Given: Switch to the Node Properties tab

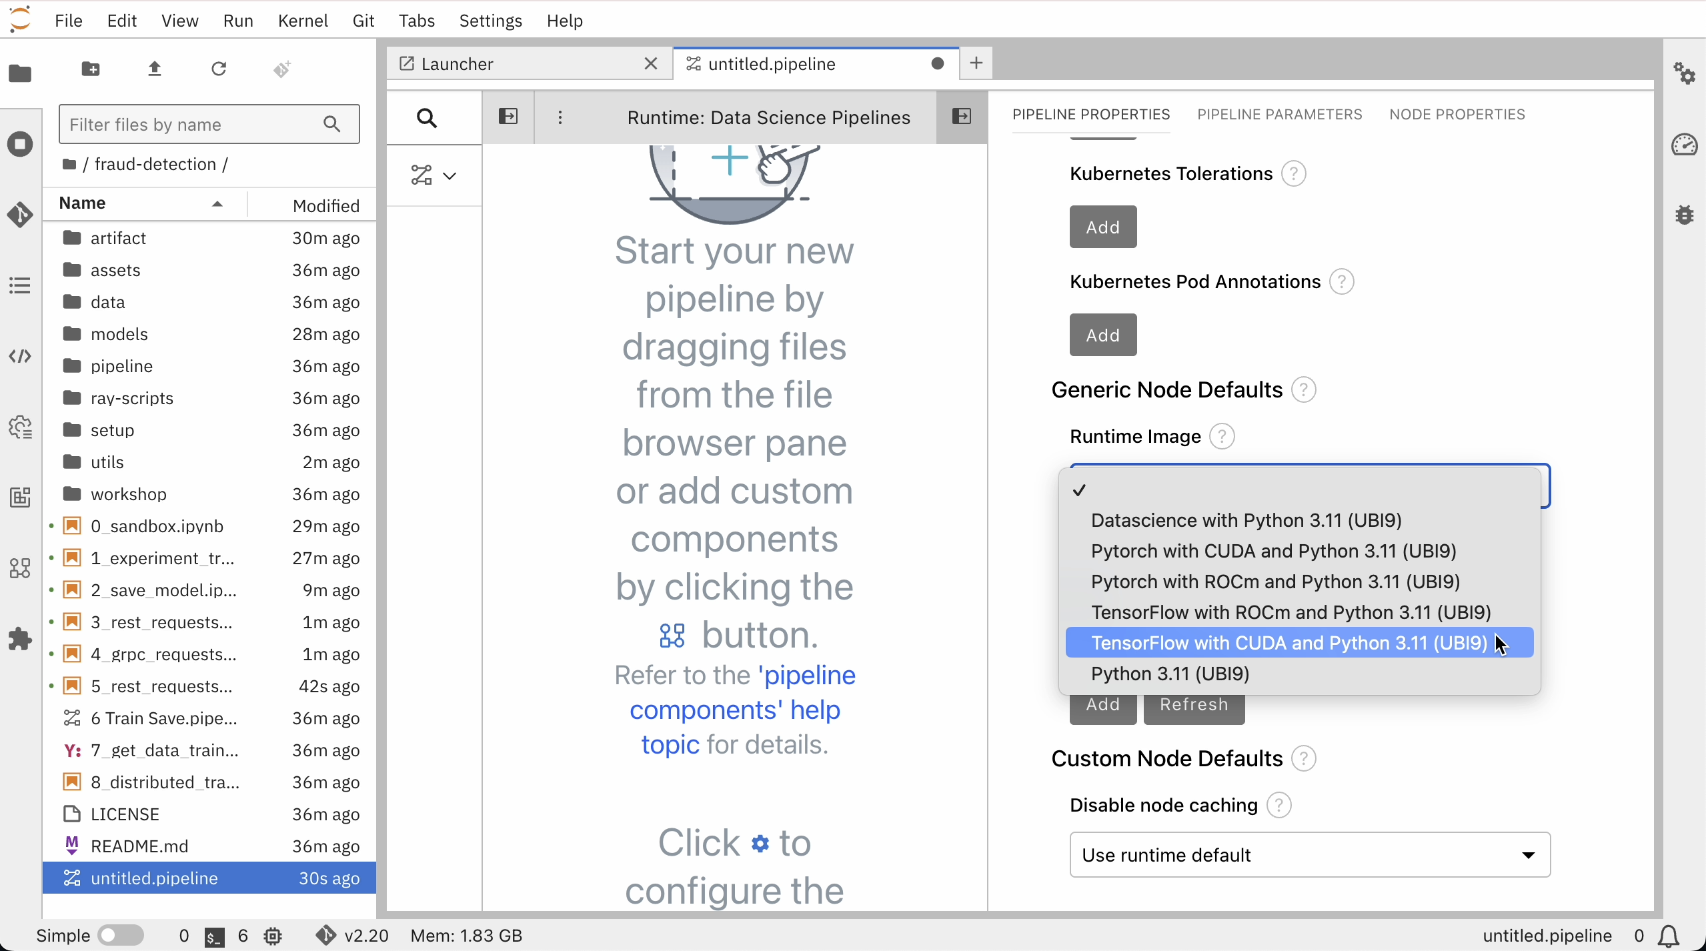Looking at the screenshot, I should (1457, 115).
